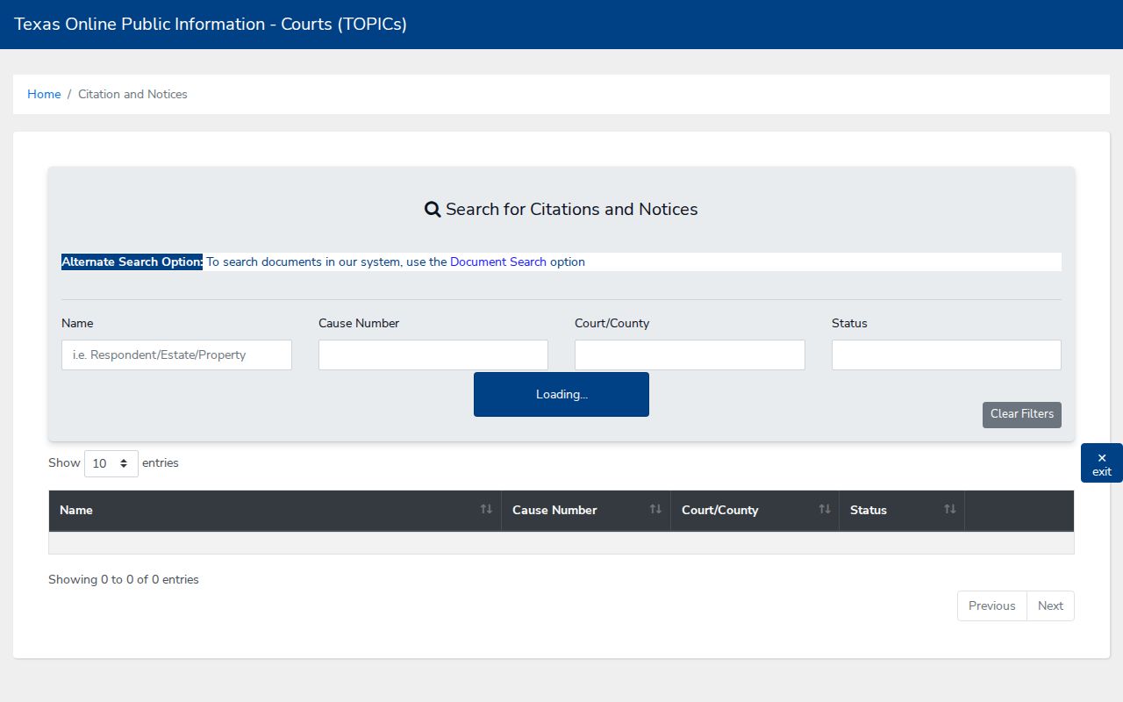Viewport: 1123px width, 702px height.
Task: Go to Home breadcrumb link
Action: click(44, 94)
